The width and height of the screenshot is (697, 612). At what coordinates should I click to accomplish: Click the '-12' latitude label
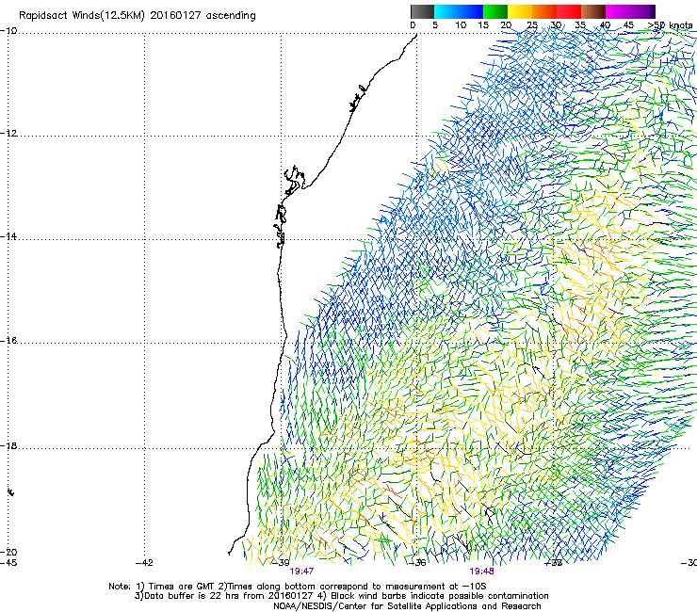[8, 134]
